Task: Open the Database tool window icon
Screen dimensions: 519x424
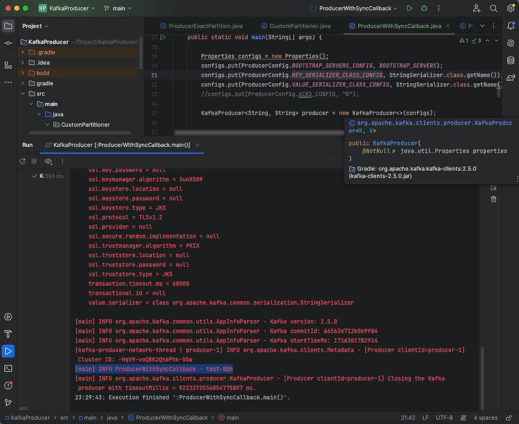Action: (511, 60)
